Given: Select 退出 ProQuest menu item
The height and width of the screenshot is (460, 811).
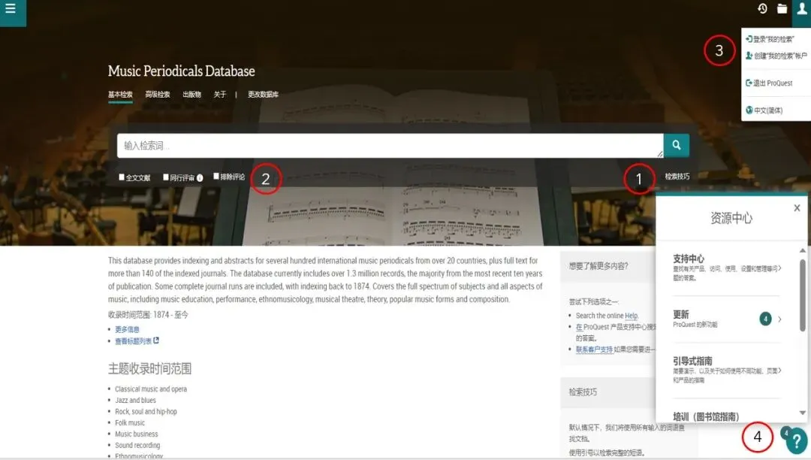Looking at the screenshot, I should pyautogui.click(x=769, y=83).
